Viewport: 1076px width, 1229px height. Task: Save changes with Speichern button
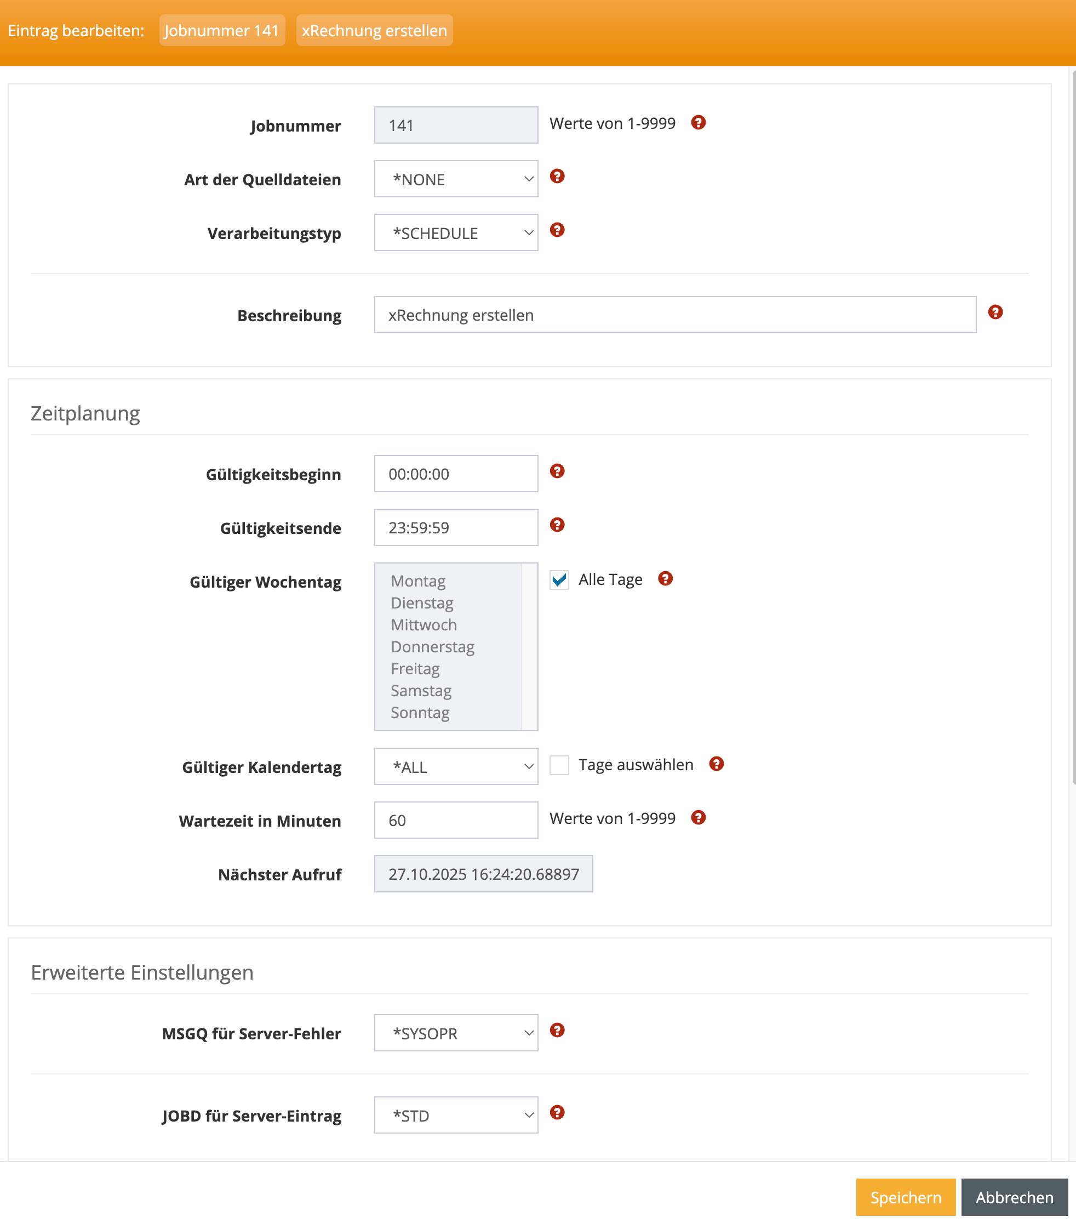click(x=905, y=1197)
